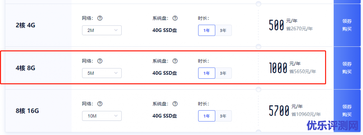363x135 pixels.
Task: Click system disk help icon in 4核 8G row
Action: click(x=175, y=61)
